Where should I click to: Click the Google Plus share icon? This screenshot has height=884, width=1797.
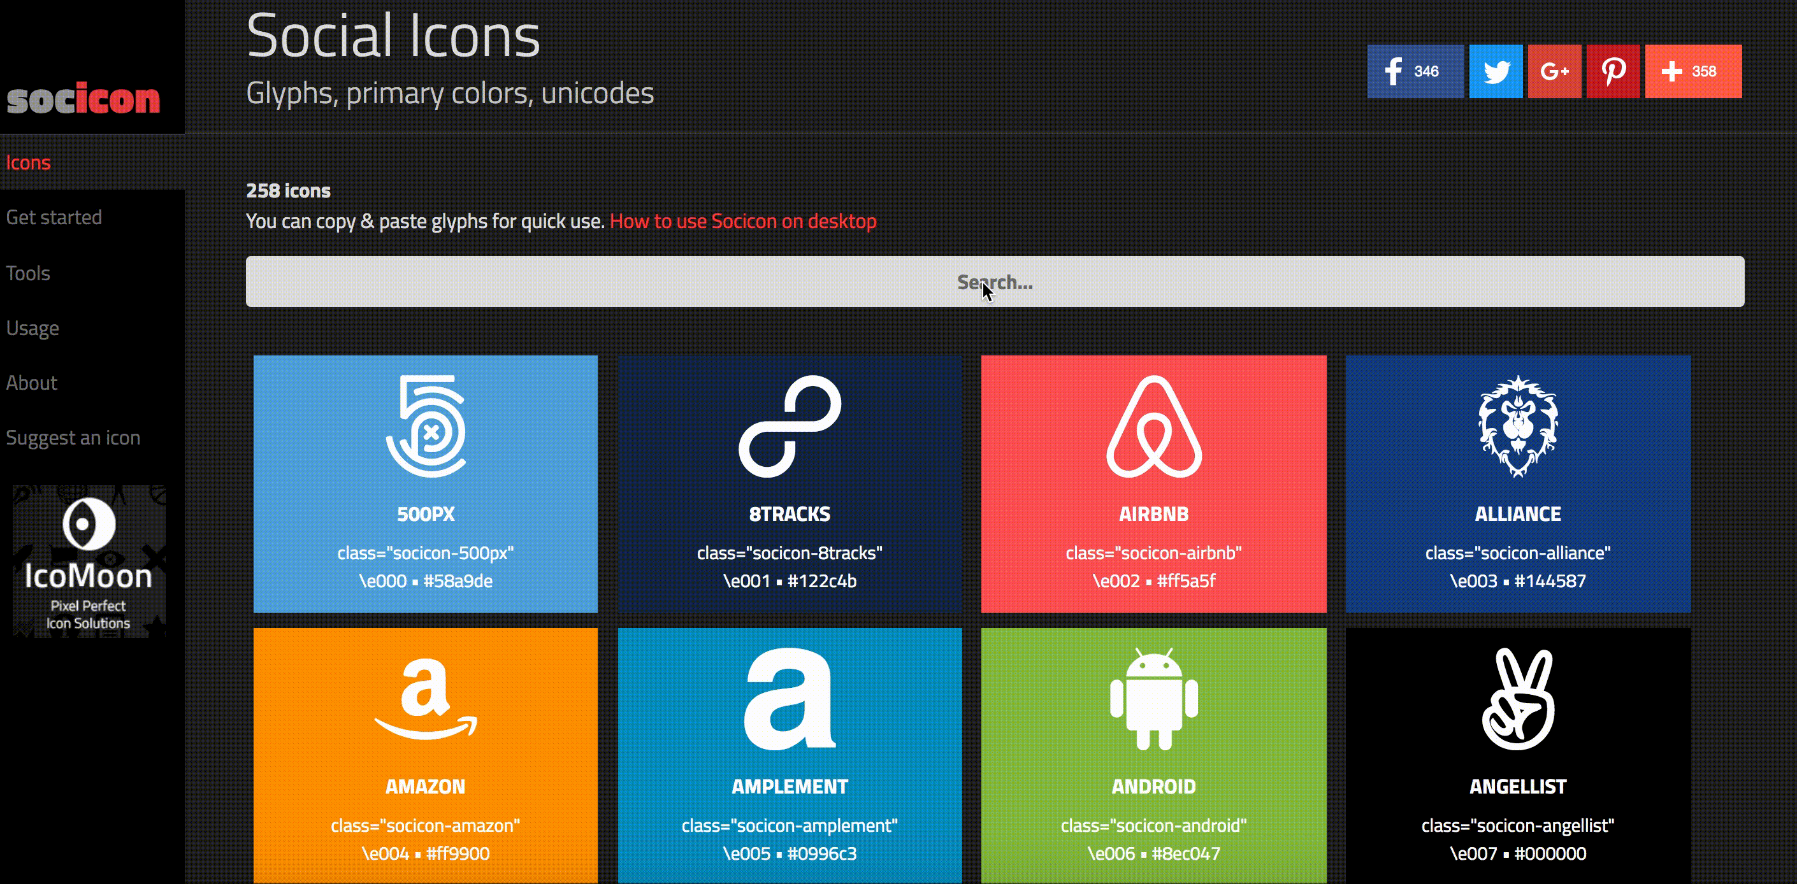pos(1554,71)
